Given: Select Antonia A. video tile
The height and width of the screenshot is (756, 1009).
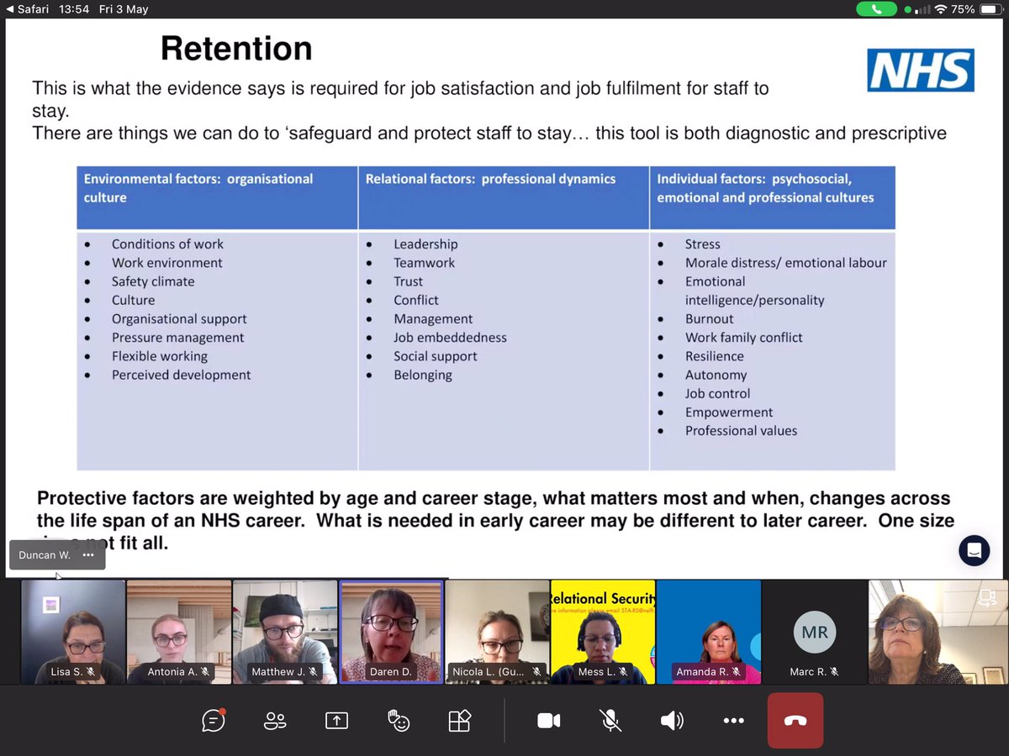Looking at the screenshot, I should (179, 631).
